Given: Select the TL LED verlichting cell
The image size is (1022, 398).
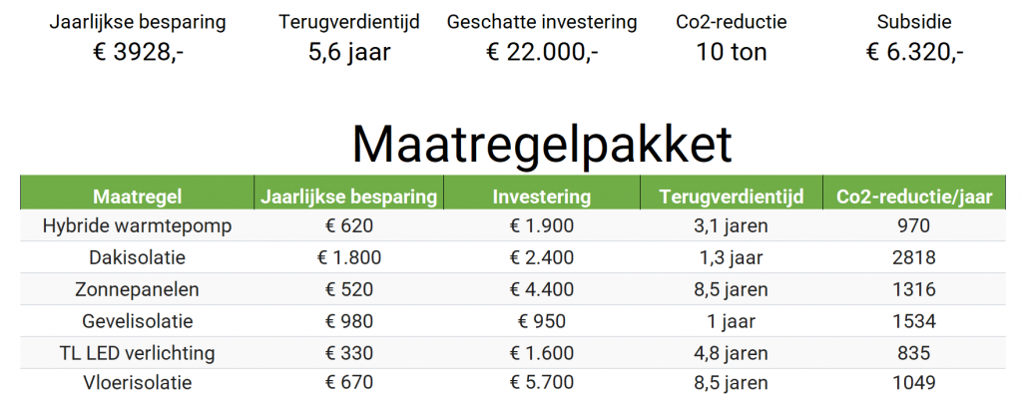Looking at the screenshot, I should [137, 353].
